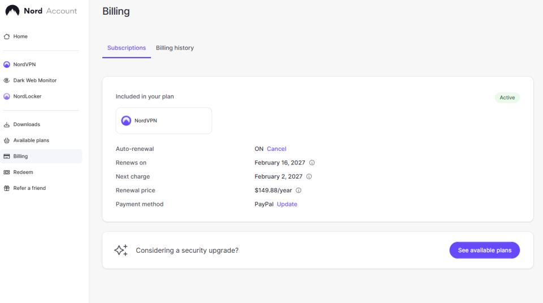The height and width of the screenshot is (303, 543).
Task: Click the Billing page heading
Action: (x=116, y=11)
